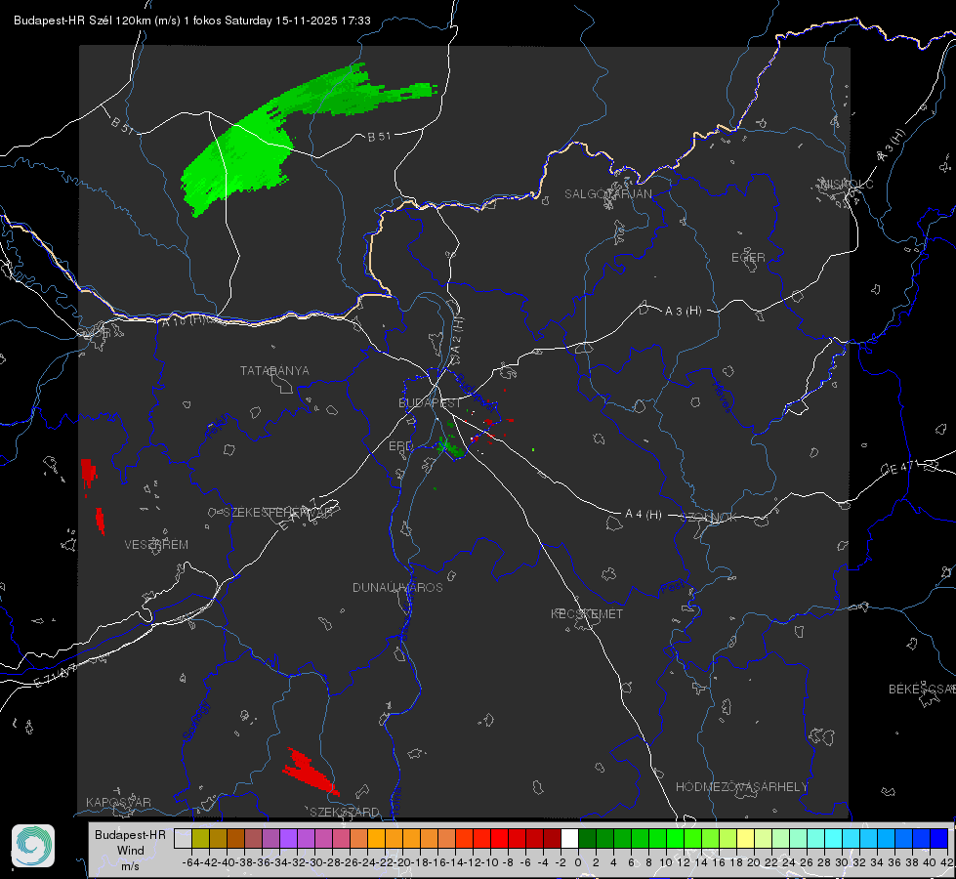
Task: Click the 'A 4 (H)' road label
Action: 644,515
